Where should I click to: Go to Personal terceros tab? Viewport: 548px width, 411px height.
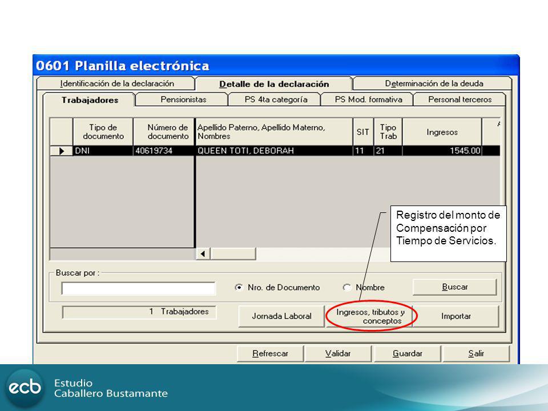click(x=460, y=99)
